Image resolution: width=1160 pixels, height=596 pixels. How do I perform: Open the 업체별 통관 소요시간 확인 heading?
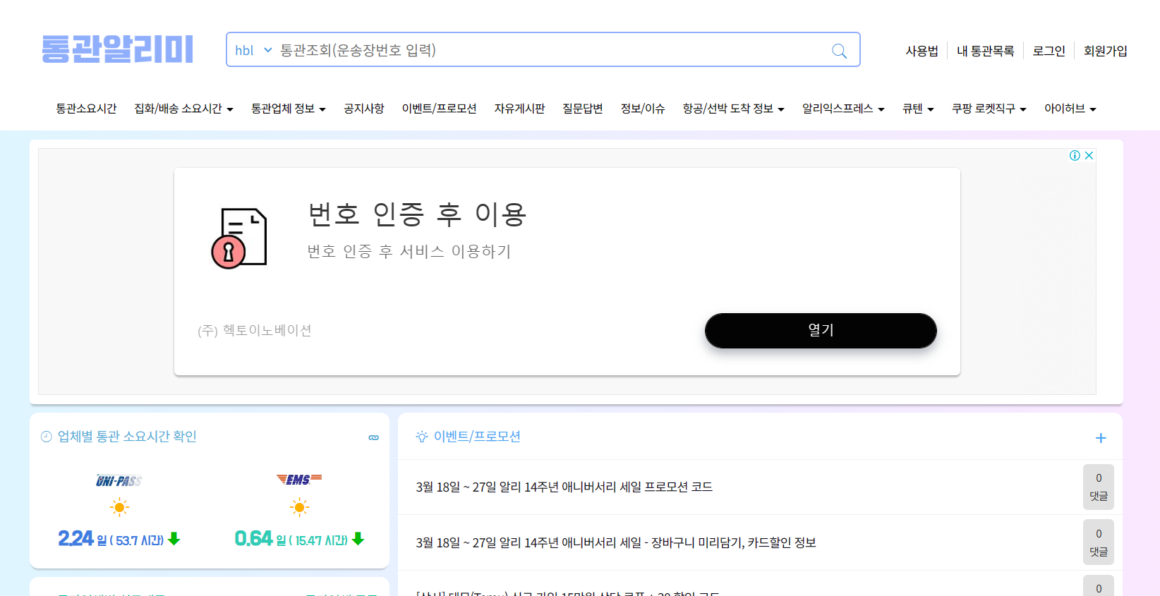pos(127,437)
